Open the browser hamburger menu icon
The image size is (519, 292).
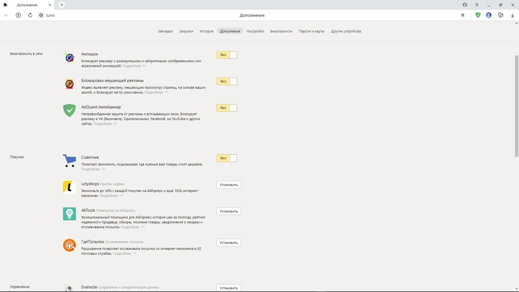[477, 5]
